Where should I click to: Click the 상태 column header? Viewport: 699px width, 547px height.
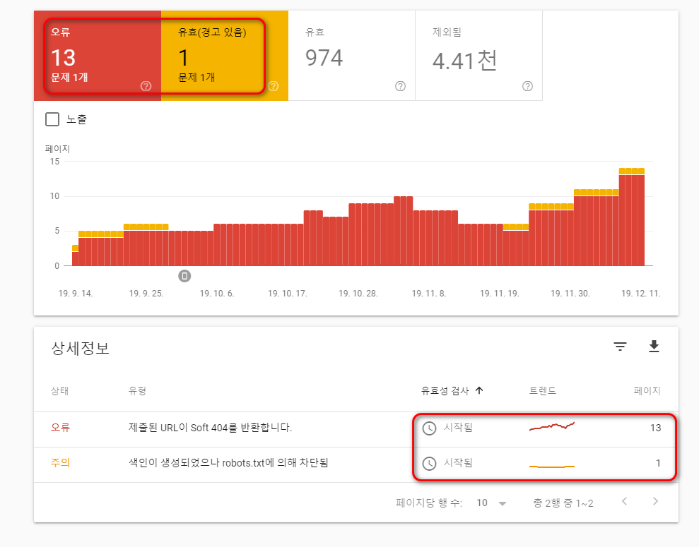coord(60,391)
